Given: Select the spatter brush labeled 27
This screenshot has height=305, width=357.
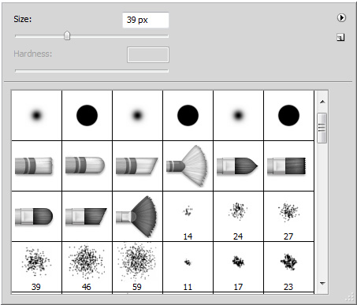Looking at the screenshot, I should coord(288,217).
